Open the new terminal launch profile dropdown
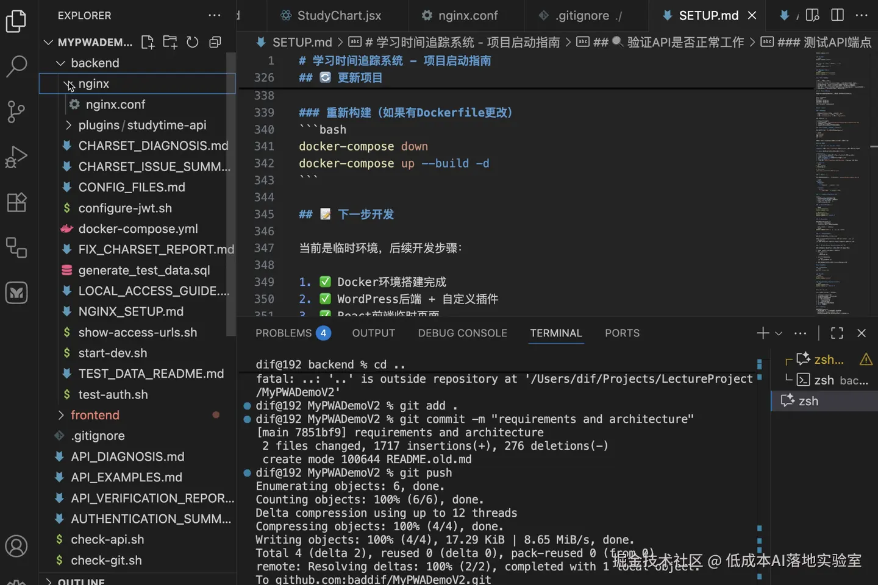This screenshot has height=585, width=878. click(x=779, y=333)
